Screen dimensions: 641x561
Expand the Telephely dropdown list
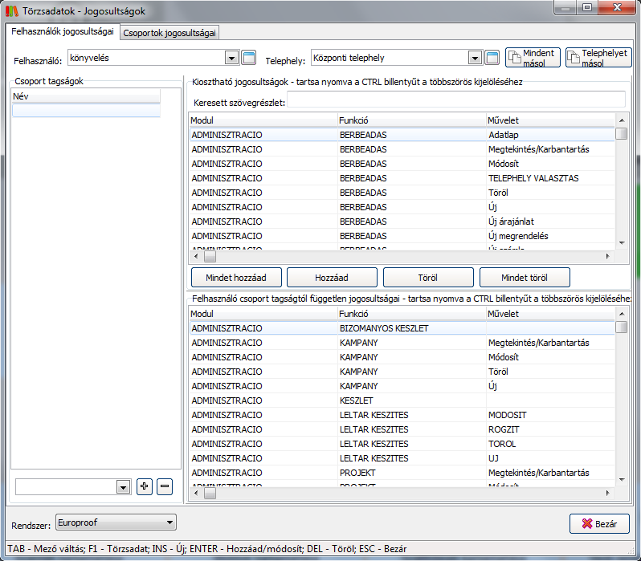(475, 58)
